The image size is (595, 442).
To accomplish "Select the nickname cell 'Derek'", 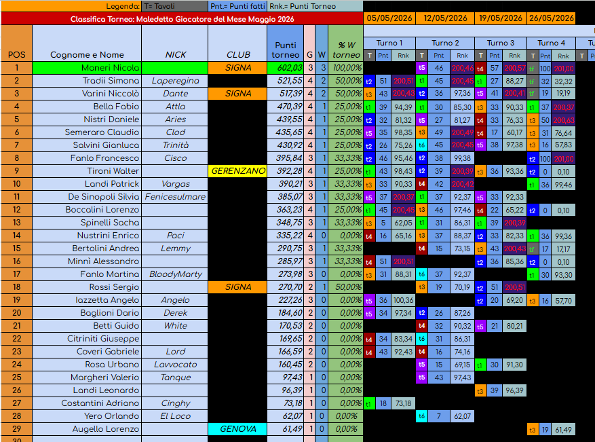I will [175, 313].
